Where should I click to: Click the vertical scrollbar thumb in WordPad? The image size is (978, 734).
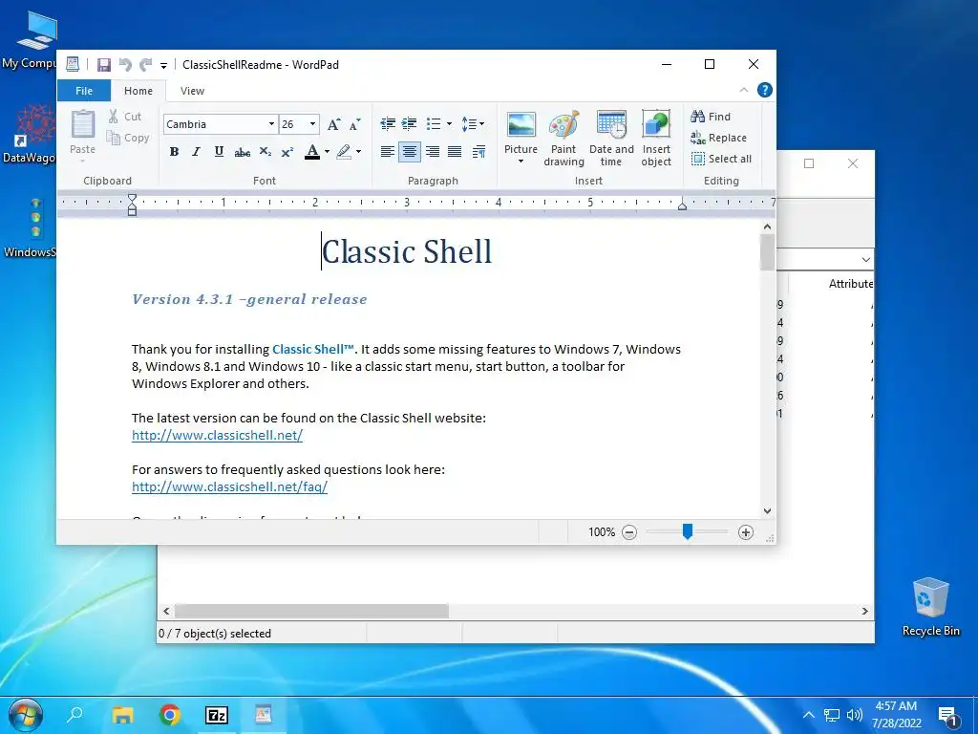(767, 252)
